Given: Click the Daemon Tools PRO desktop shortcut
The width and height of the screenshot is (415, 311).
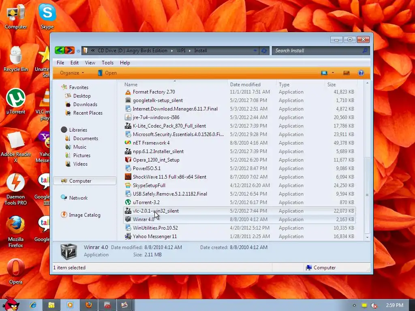Looking at the screenshot, I should pyautogui.click(x=16, y=190).
